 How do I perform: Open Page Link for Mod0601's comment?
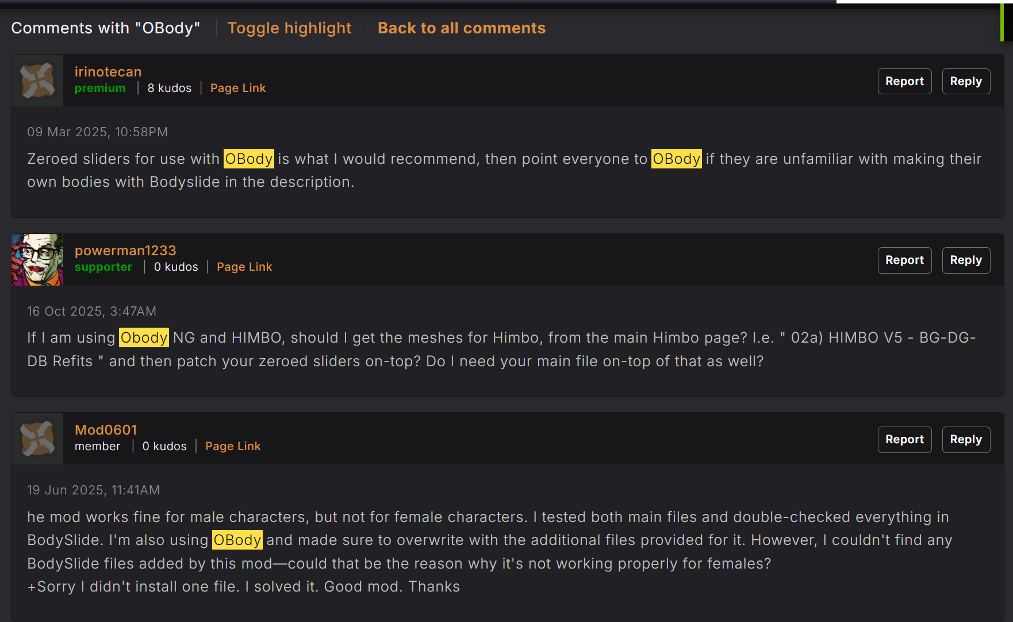click(233, 446)
